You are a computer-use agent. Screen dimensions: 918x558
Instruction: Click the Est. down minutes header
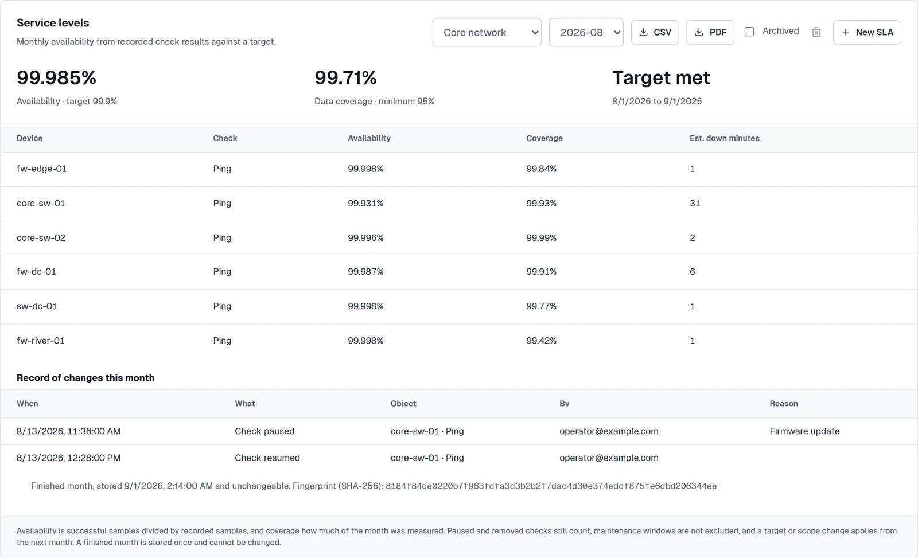(724, 138)
